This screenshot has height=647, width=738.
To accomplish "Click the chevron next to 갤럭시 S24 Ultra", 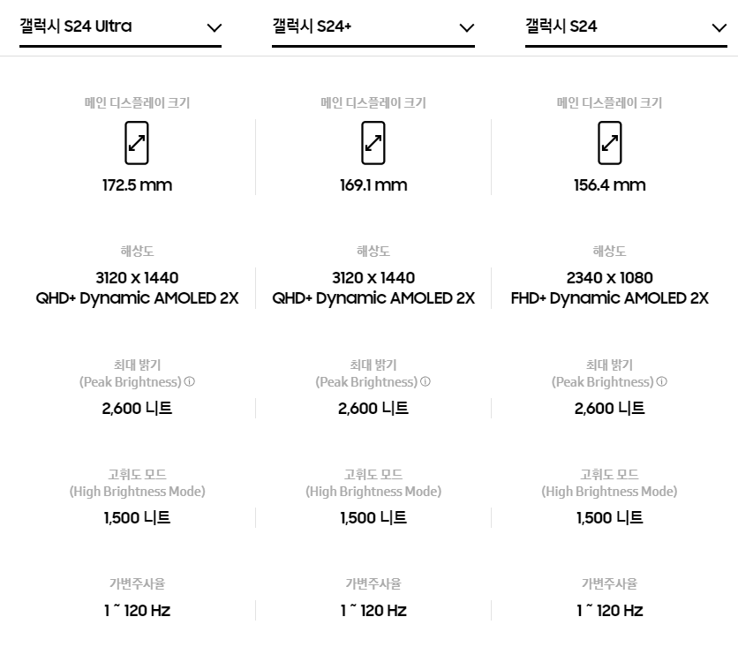I will 214,27.
